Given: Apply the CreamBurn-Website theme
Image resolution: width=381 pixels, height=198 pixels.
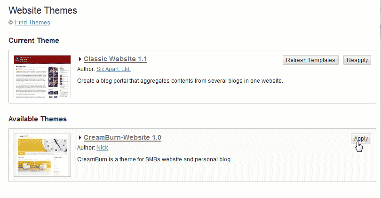Looking at the screenshot, I should [361, 138].
